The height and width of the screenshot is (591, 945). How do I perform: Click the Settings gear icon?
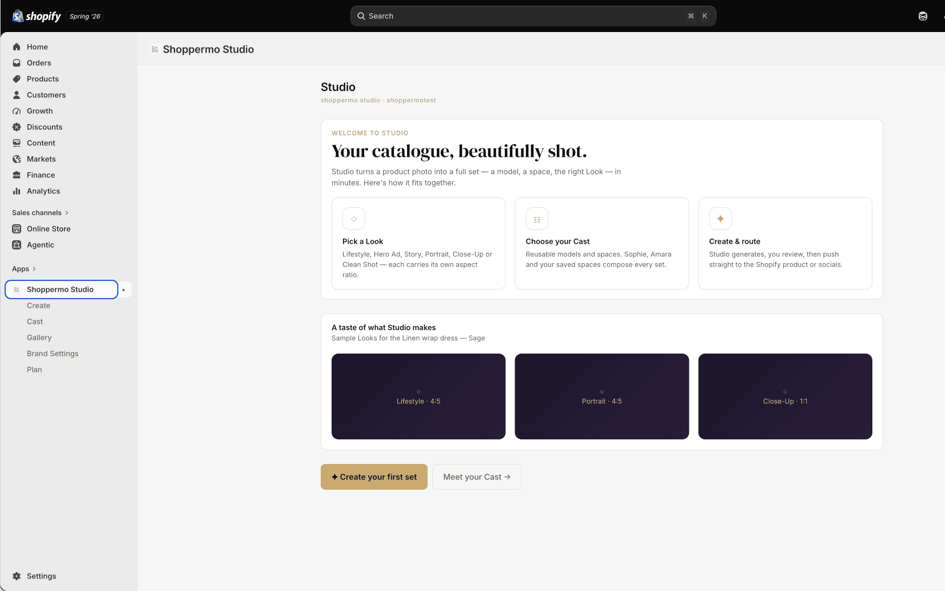(x=17, y=576)
